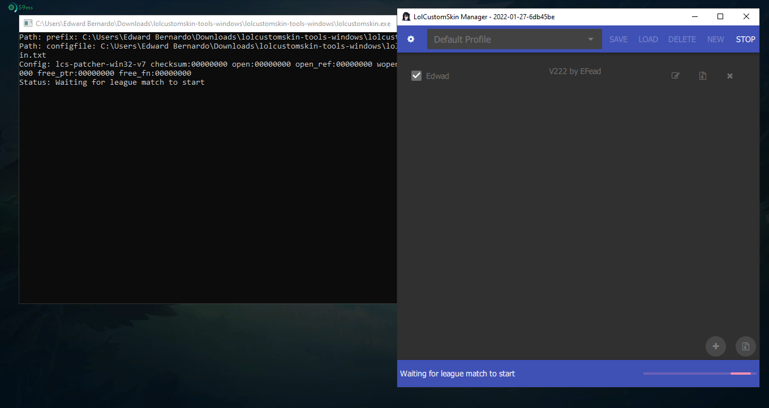Click the progress bar in status area
The width and height of the screenshot is (769, 408).
click(700, 374)
